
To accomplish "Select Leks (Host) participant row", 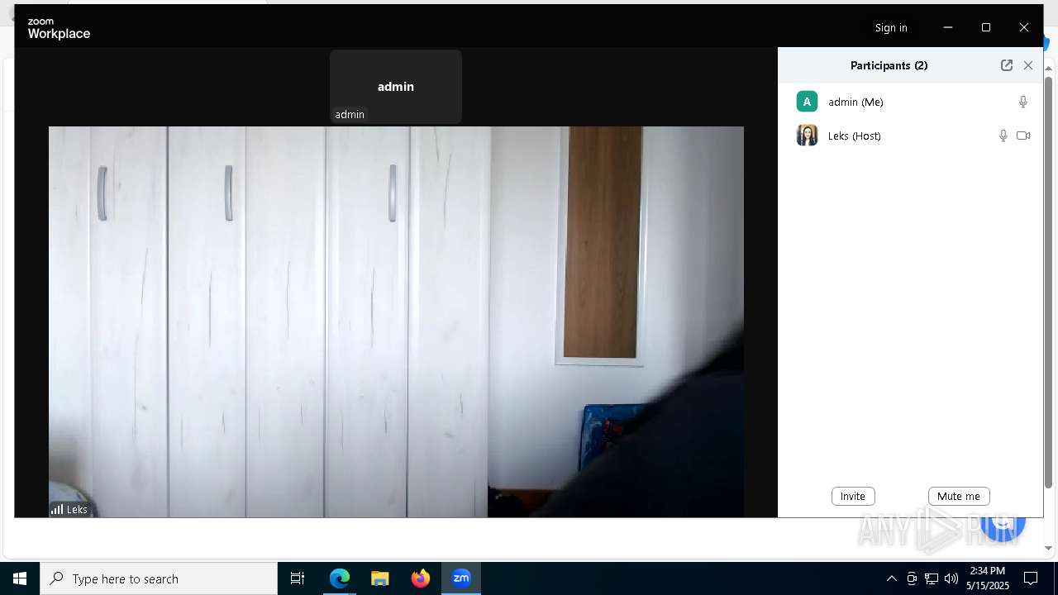I will [910, 136].
